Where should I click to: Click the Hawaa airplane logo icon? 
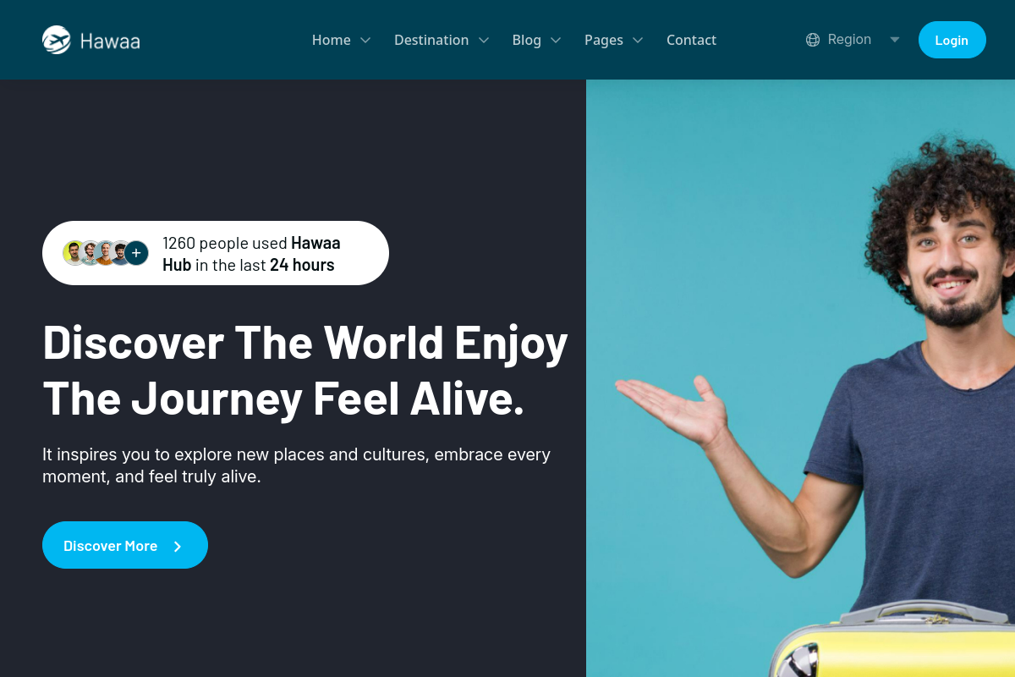click(x=57, y=40)
